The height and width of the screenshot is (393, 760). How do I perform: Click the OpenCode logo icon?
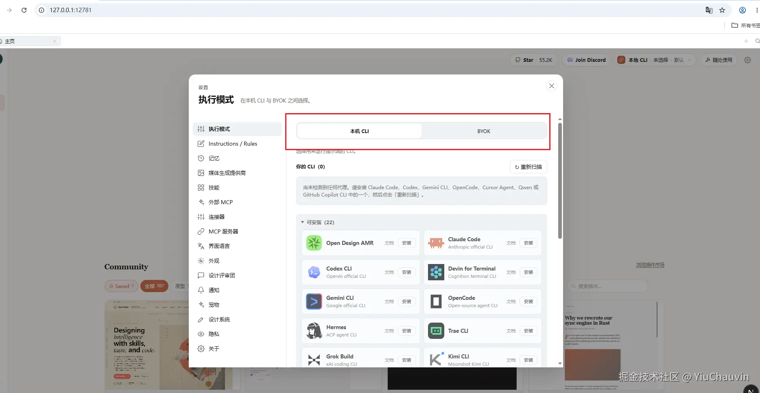click(x=436, y=301)
